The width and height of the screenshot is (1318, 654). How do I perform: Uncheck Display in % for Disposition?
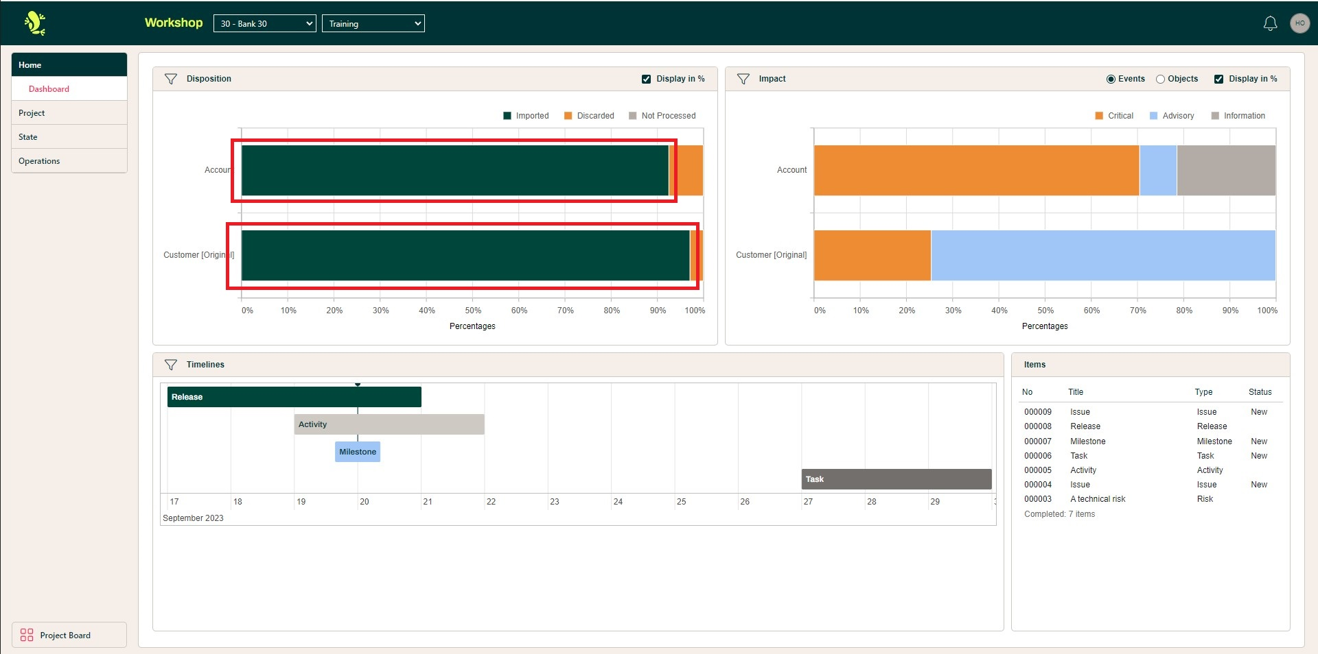pos(646,80)
